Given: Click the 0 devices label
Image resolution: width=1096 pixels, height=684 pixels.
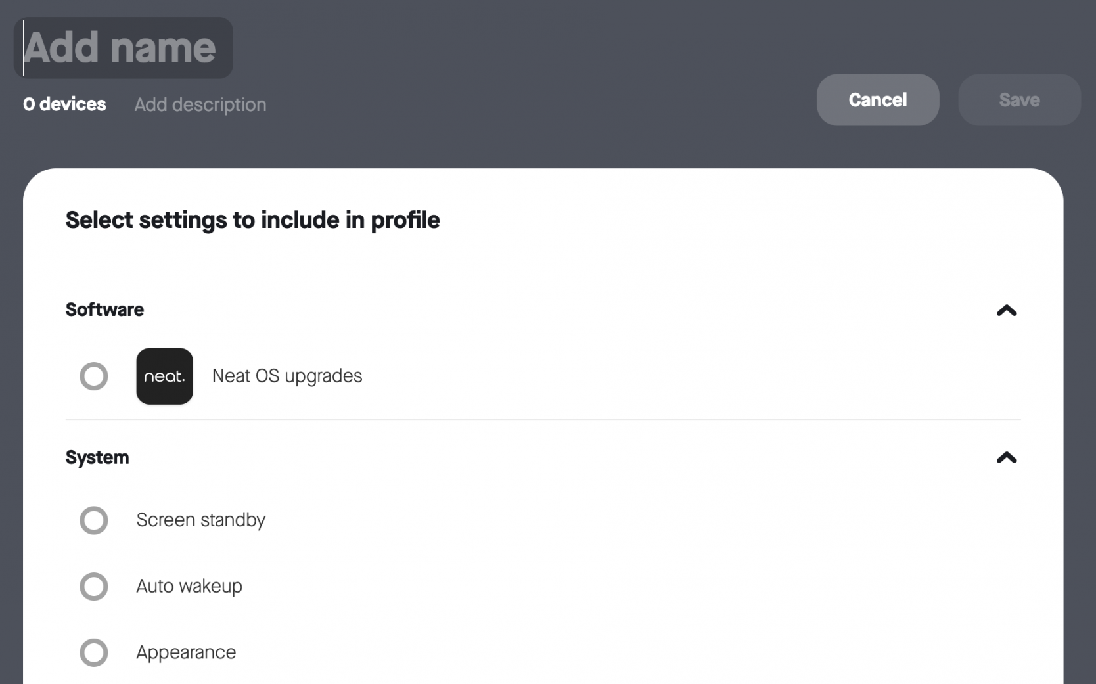Looking at the screenshot, I should tap(64, 104).
